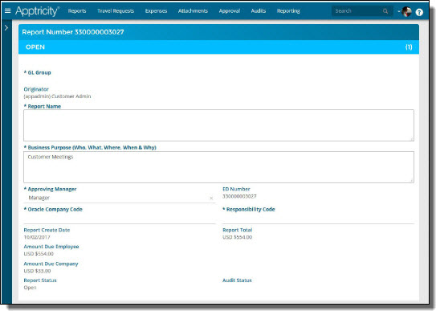
Task: Grab the Report Name resize handle
Action: click(412, 139)
